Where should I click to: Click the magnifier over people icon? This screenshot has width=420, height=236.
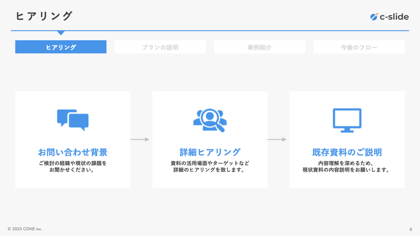210,120
